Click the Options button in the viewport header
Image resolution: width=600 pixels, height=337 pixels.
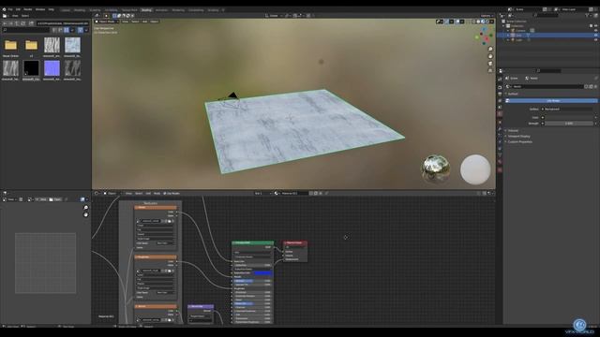(x=487, y=16)
